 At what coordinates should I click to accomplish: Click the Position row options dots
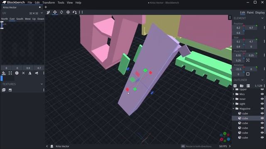(x=264, y=28)
